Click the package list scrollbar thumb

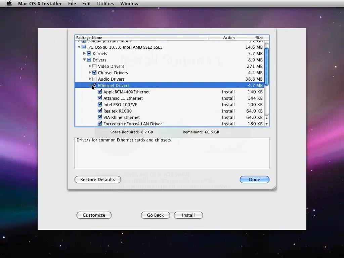pos(266,67)
